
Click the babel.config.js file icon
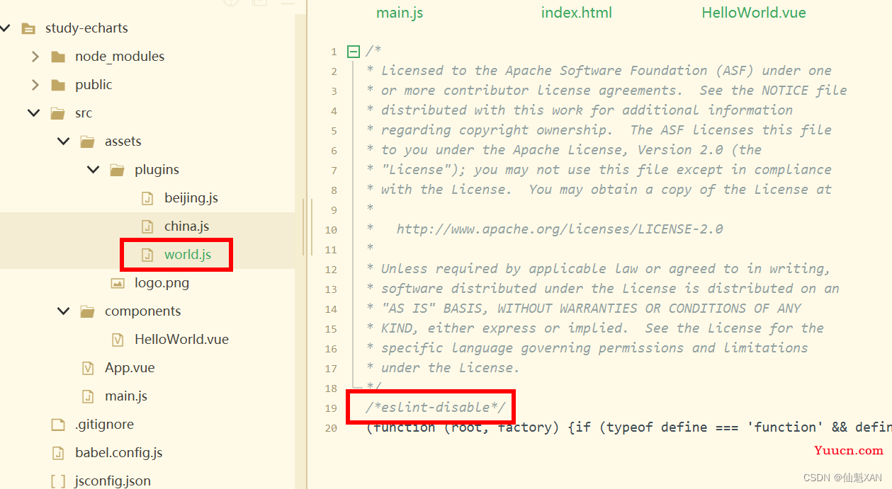pos(58,453)
